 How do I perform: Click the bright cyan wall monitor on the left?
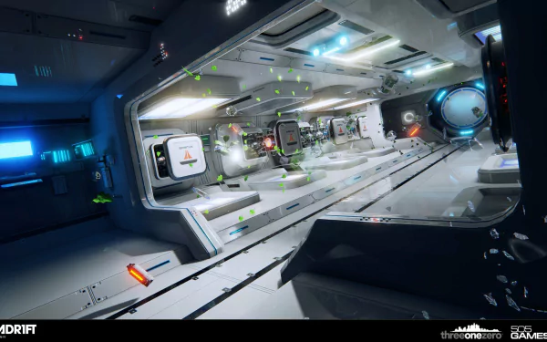[15, 150]
